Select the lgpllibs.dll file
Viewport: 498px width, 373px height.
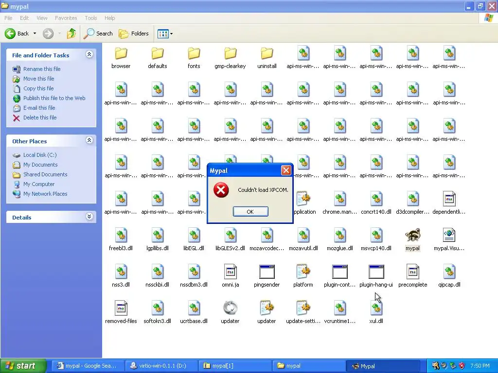157,240
